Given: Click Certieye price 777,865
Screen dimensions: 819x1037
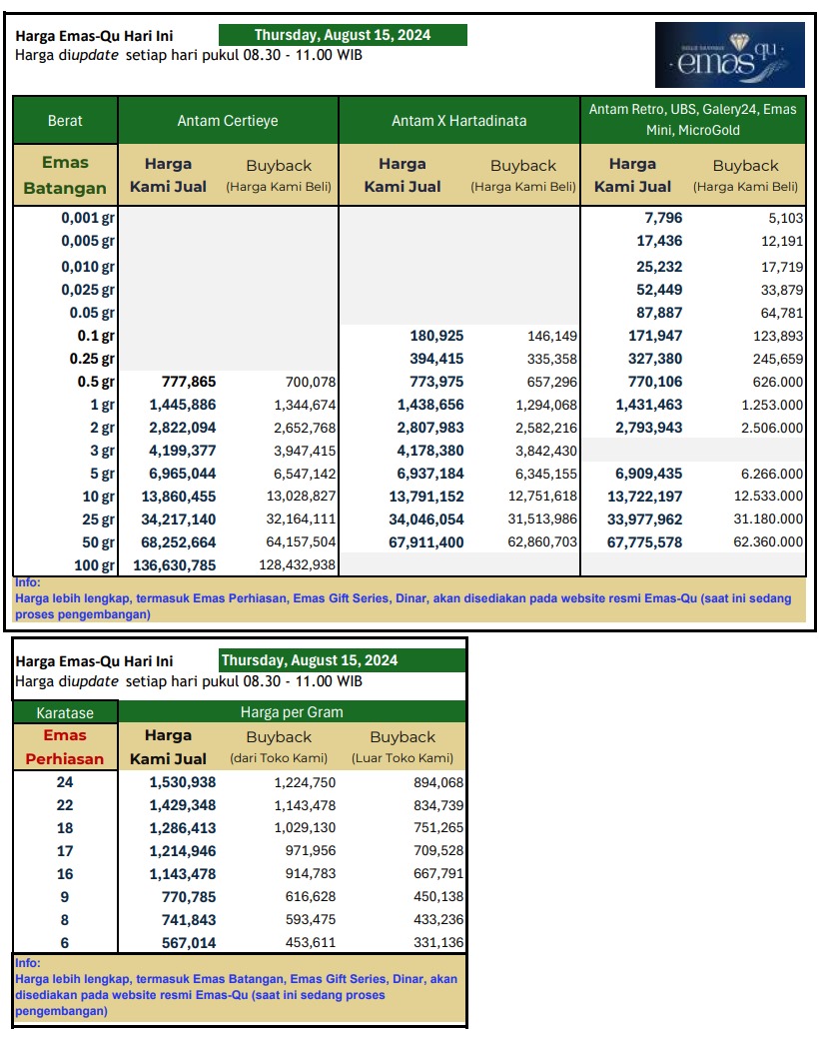Looking at the screenshot, I should [189, 382].
